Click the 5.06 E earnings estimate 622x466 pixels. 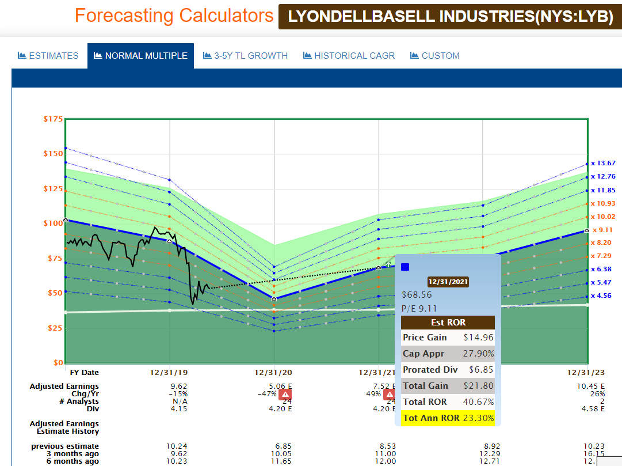[x=280, y=386]
